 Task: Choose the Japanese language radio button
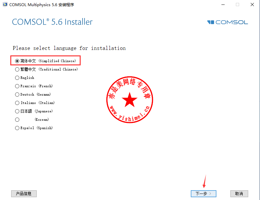coord(17,111)
